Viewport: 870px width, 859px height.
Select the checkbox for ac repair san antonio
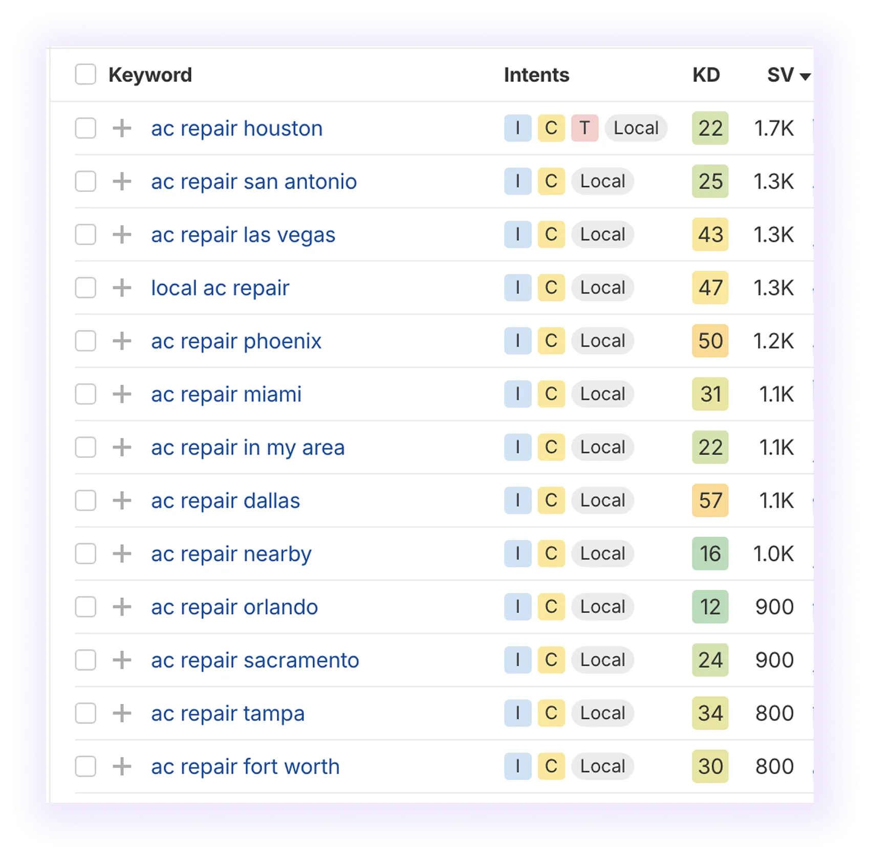point(85,181)
